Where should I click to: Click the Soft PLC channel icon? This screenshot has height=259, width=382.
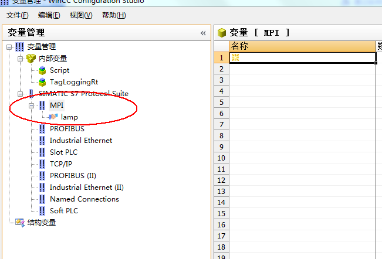[42, 211]
